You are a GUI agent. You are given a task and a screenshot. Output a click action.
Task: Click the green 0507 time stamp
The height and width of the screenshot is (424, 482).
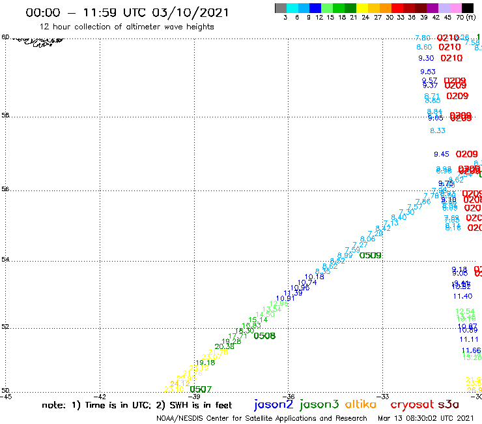(x=201, y=389)
